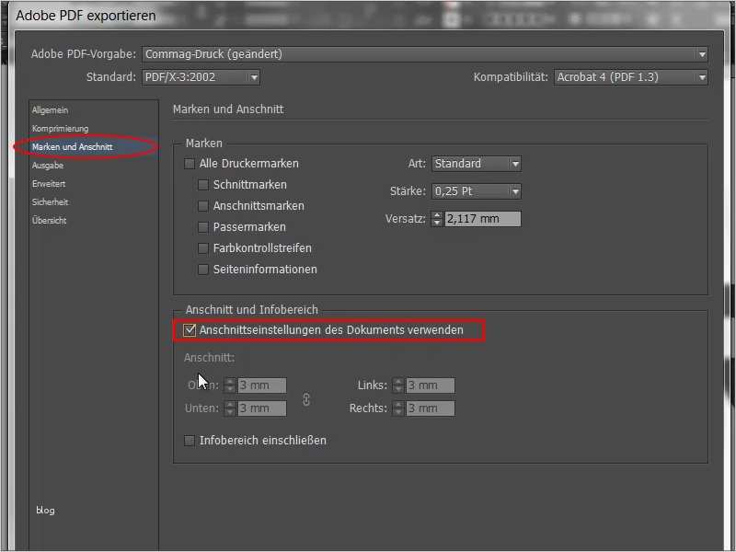Open the Komprimierung settings section
The image size is (736, 552).
pyautogui.click(x=60, y=129)
